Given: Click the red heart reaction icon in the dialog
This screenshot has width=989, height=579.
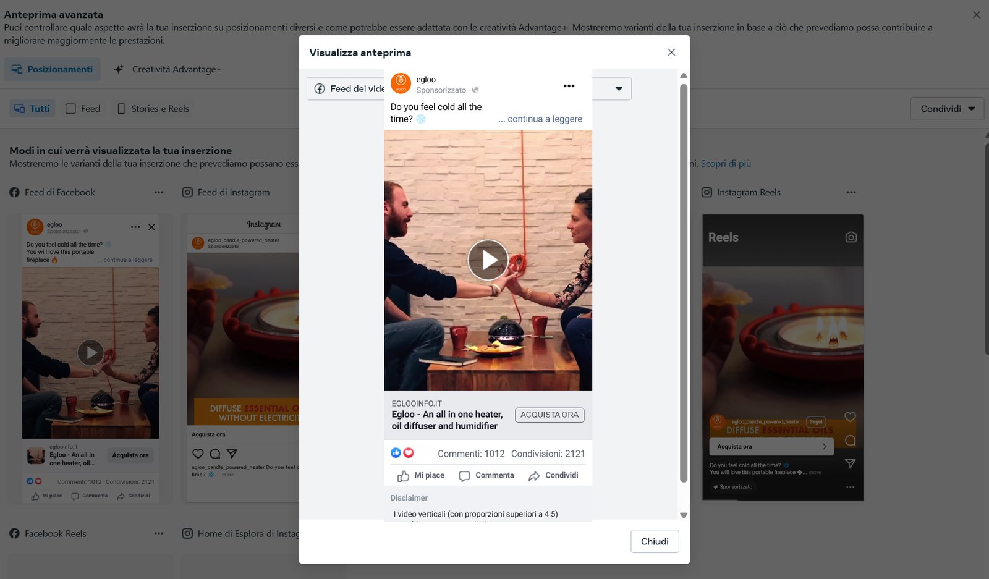Looking at the screenshot, I should pyautogui.click(x=409, y=453).
